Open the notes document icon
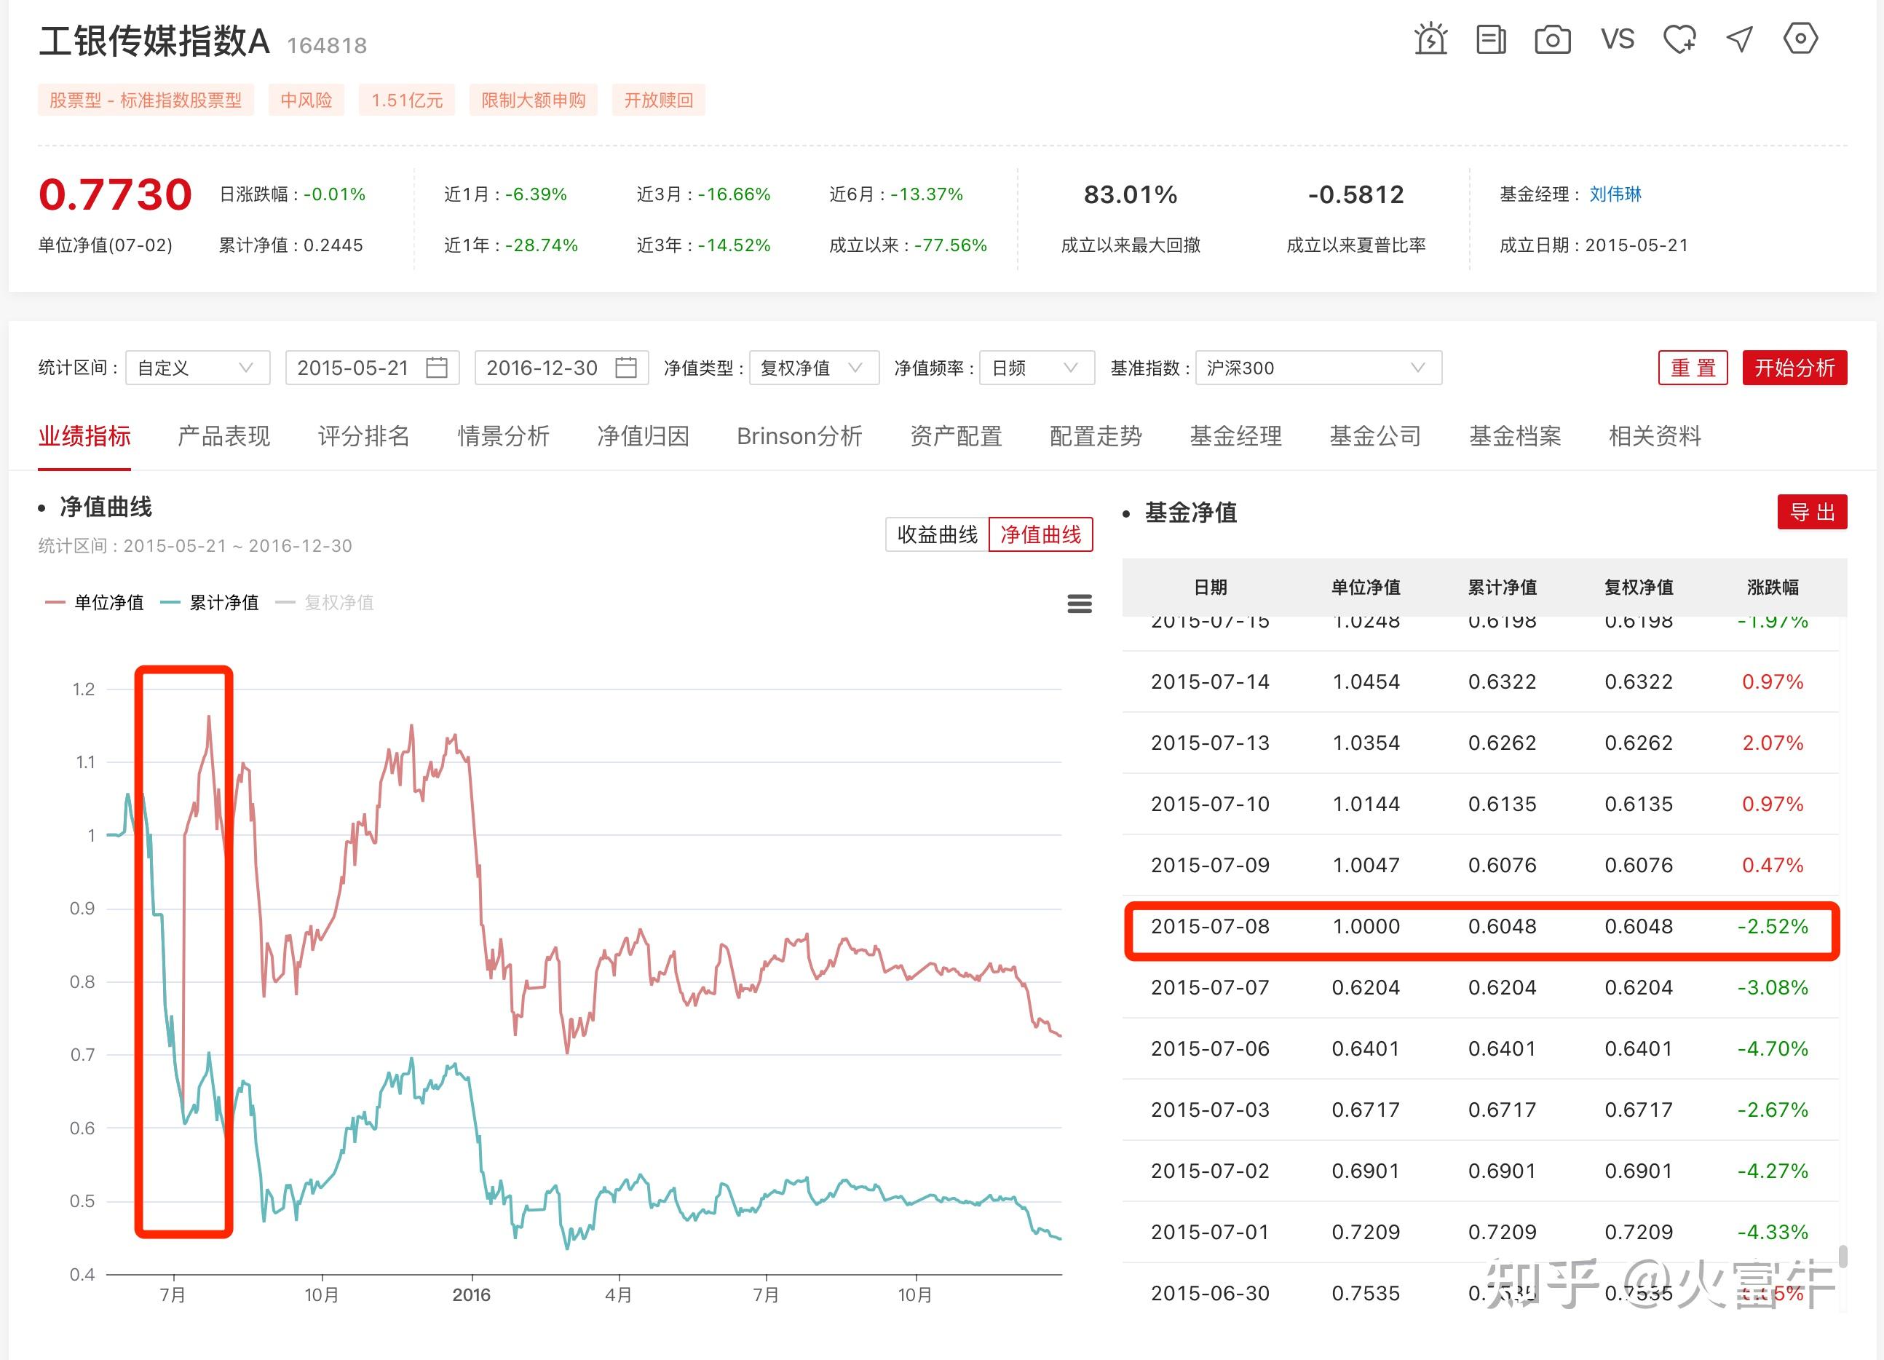 pos(1491,39)
